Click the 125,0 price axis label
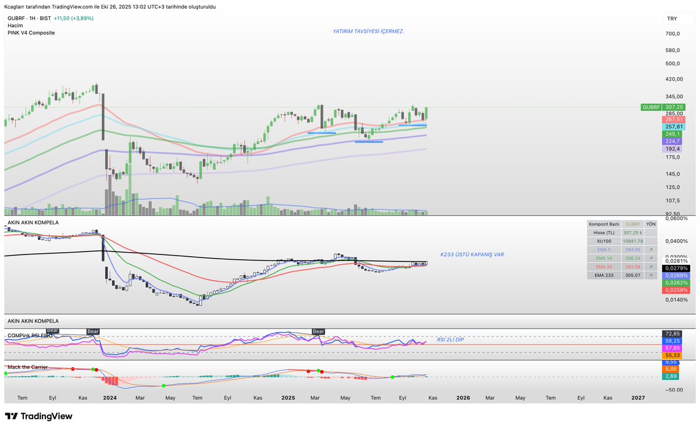The image size is (700, 429). click(x=673, y=187)
